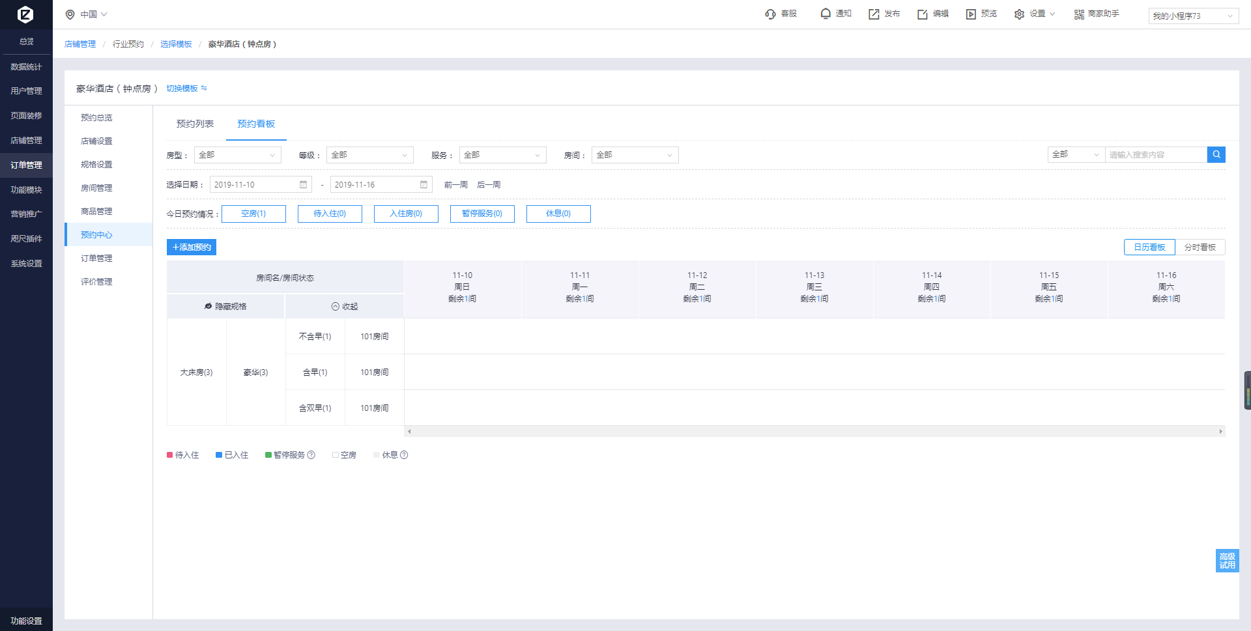Click the start date field 2019-11-10
This screenshot has width=1251, height=631.
(261, 185)
